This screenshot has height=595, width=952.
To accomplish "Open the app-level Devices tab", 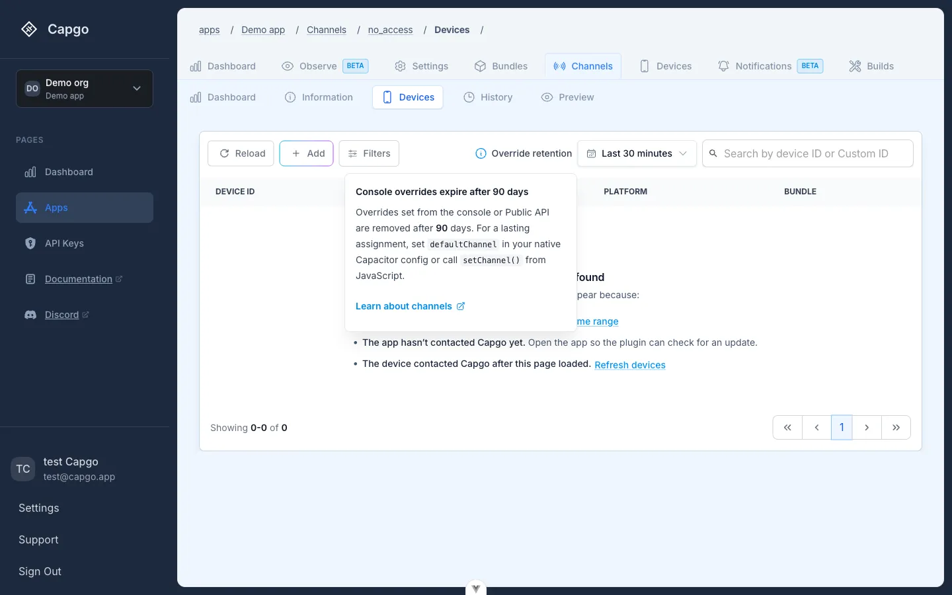I will pos(666,66).
